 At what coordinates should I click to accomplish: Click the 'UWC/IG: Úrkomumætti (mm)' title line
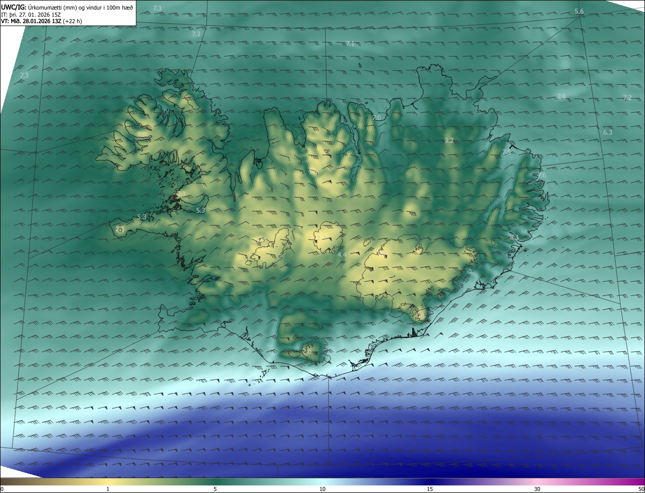(68, 7)
